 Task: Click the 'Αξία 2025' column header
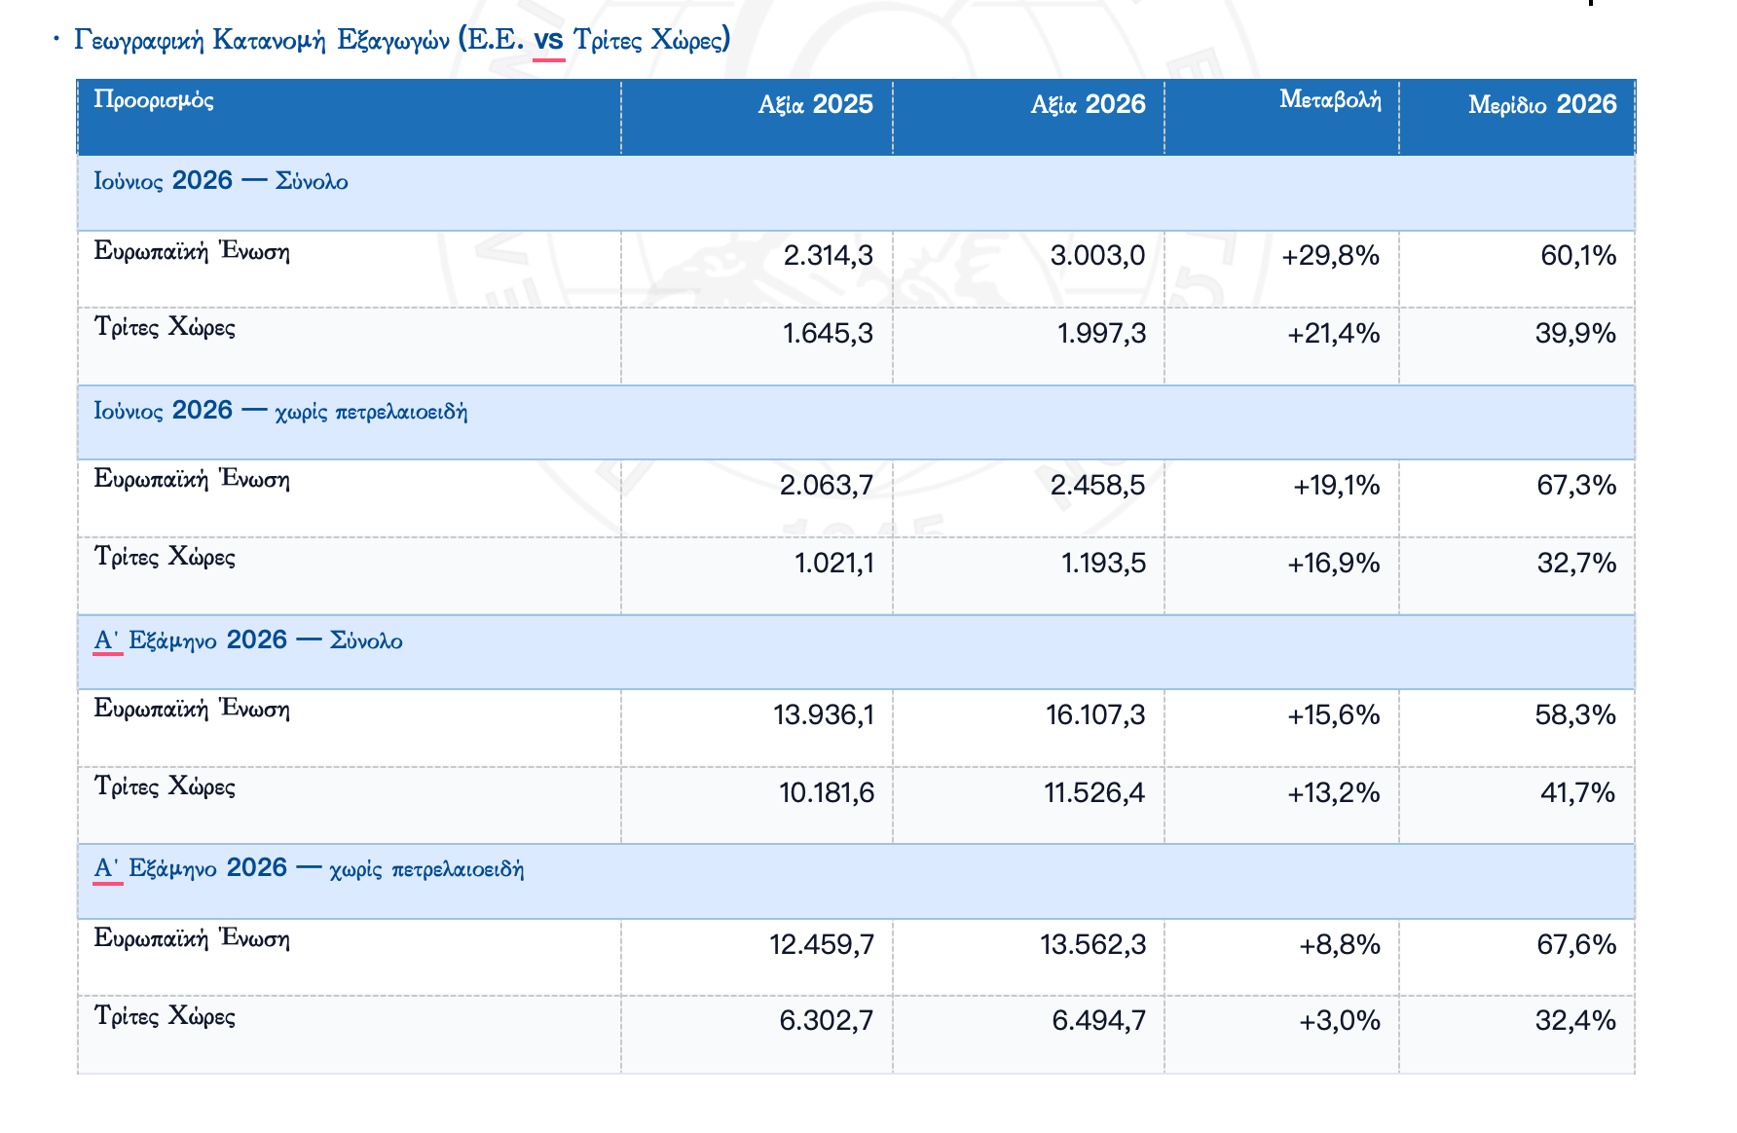[x=758, y=117]
